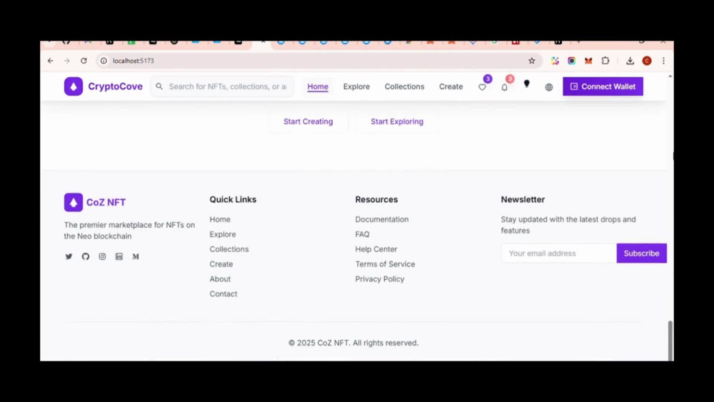Open the Twitter social link
The width and height of the screenshot is (714, 402).
(x=69, y=256)
